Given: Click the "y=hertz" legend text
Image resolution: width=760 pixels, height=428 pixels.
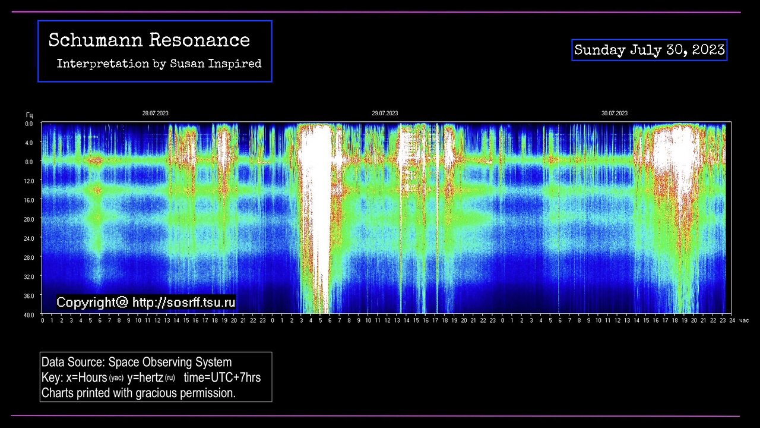Looking at the screenshot, I should (145, 377).
